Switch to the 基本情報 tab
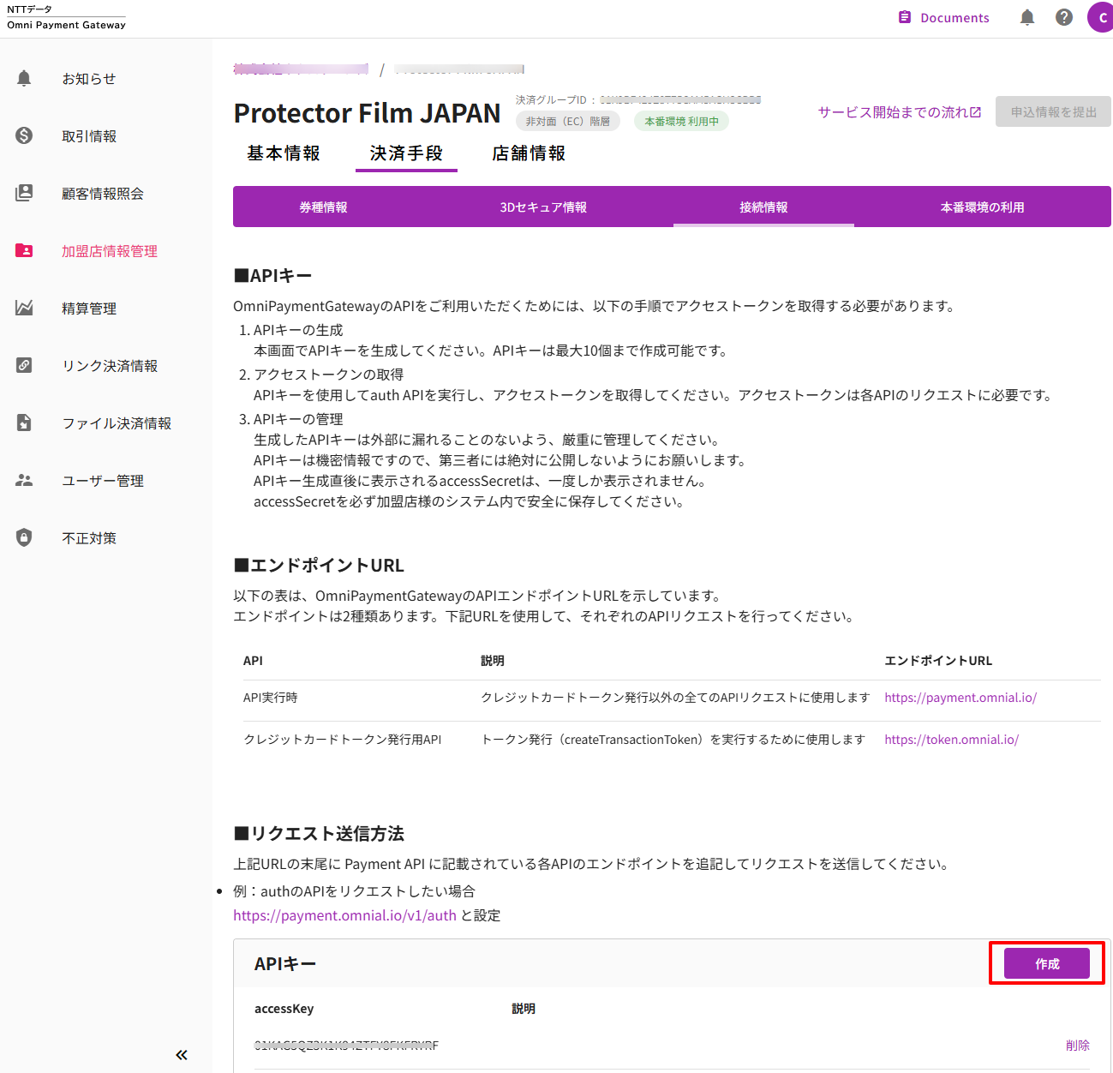Screen dimensions: 1113x1073 tap(284, 153)
